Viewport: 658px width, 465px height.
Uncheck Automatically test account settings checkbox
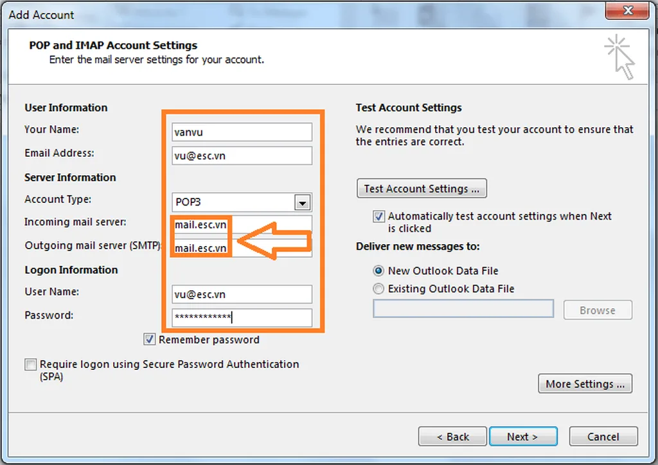378,216
